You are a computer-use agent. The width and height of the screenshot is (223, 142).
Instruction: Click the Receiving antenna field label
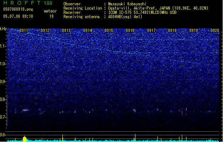point(82,17)
